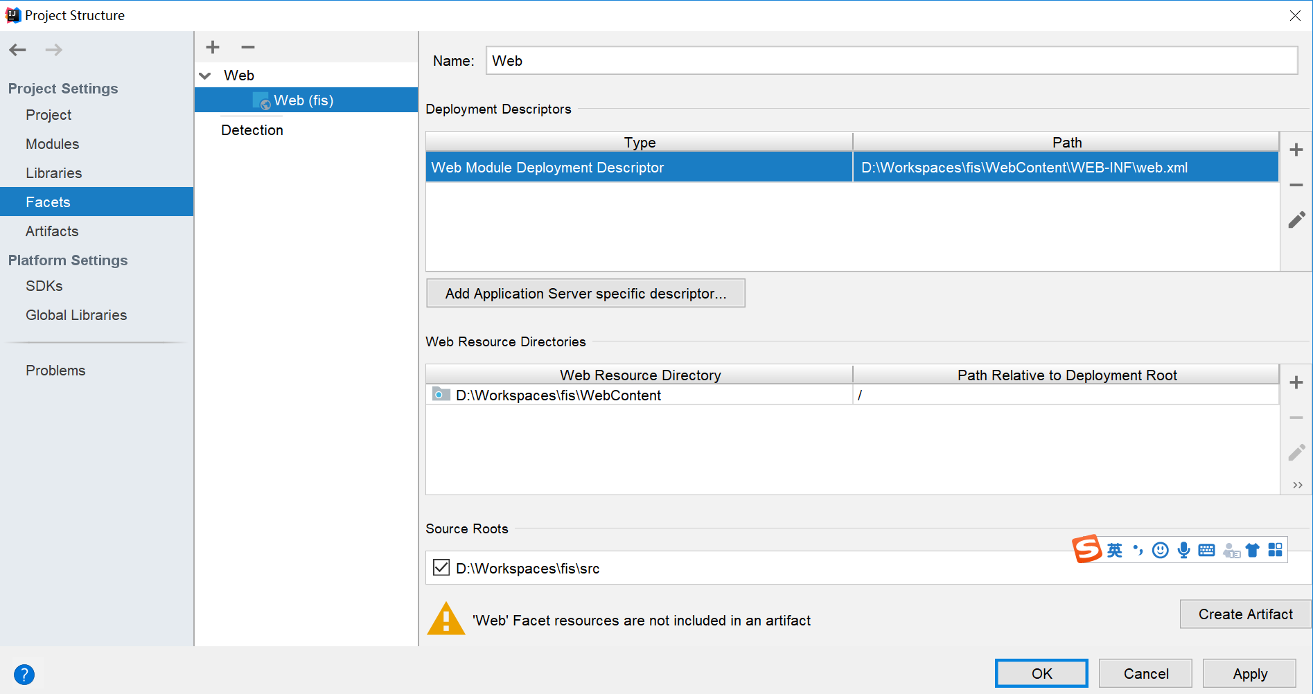The width and height of the screenshot is (1313, 694).
Task: Open the Libraries settings section
Action: tap(54, 173)
